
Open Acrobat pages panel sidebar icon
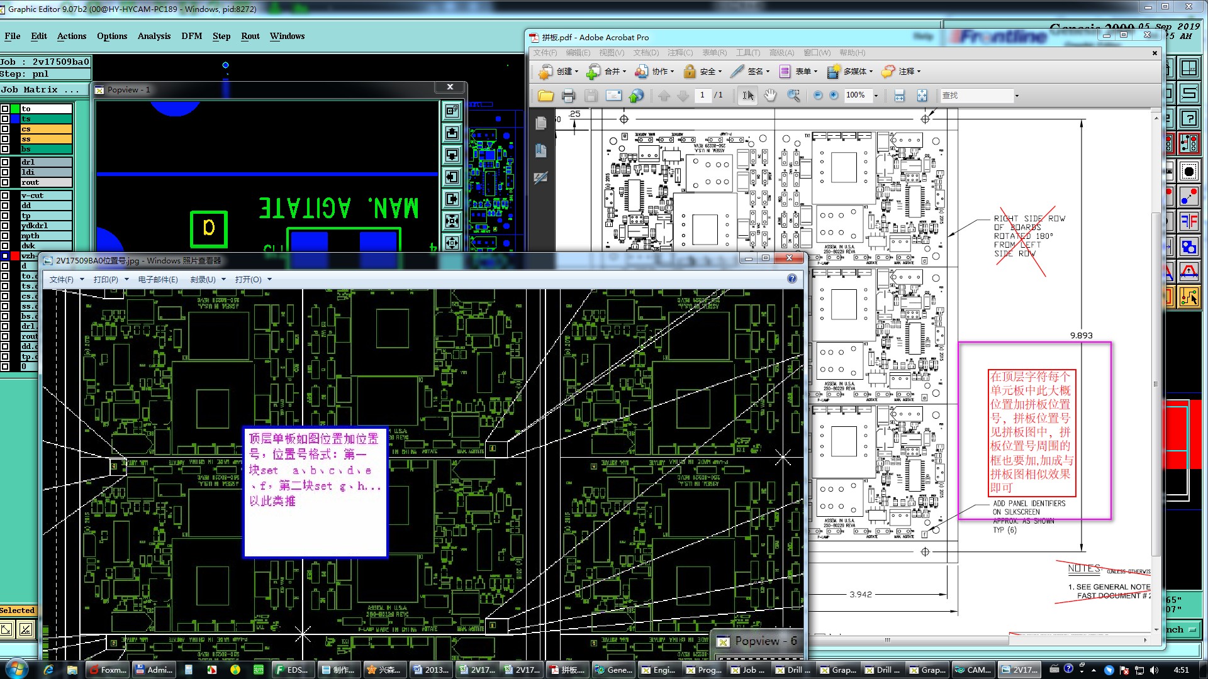coord(540,123)
